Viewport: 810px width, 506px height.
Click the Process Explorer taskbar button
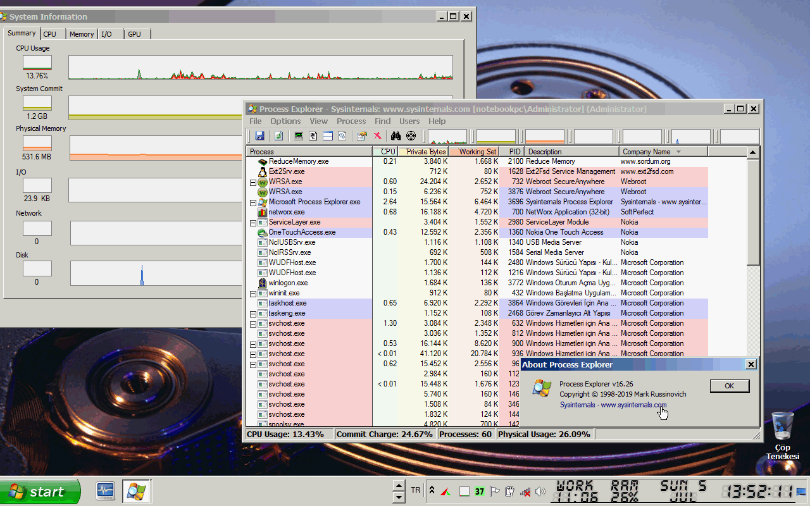[135, 491]
